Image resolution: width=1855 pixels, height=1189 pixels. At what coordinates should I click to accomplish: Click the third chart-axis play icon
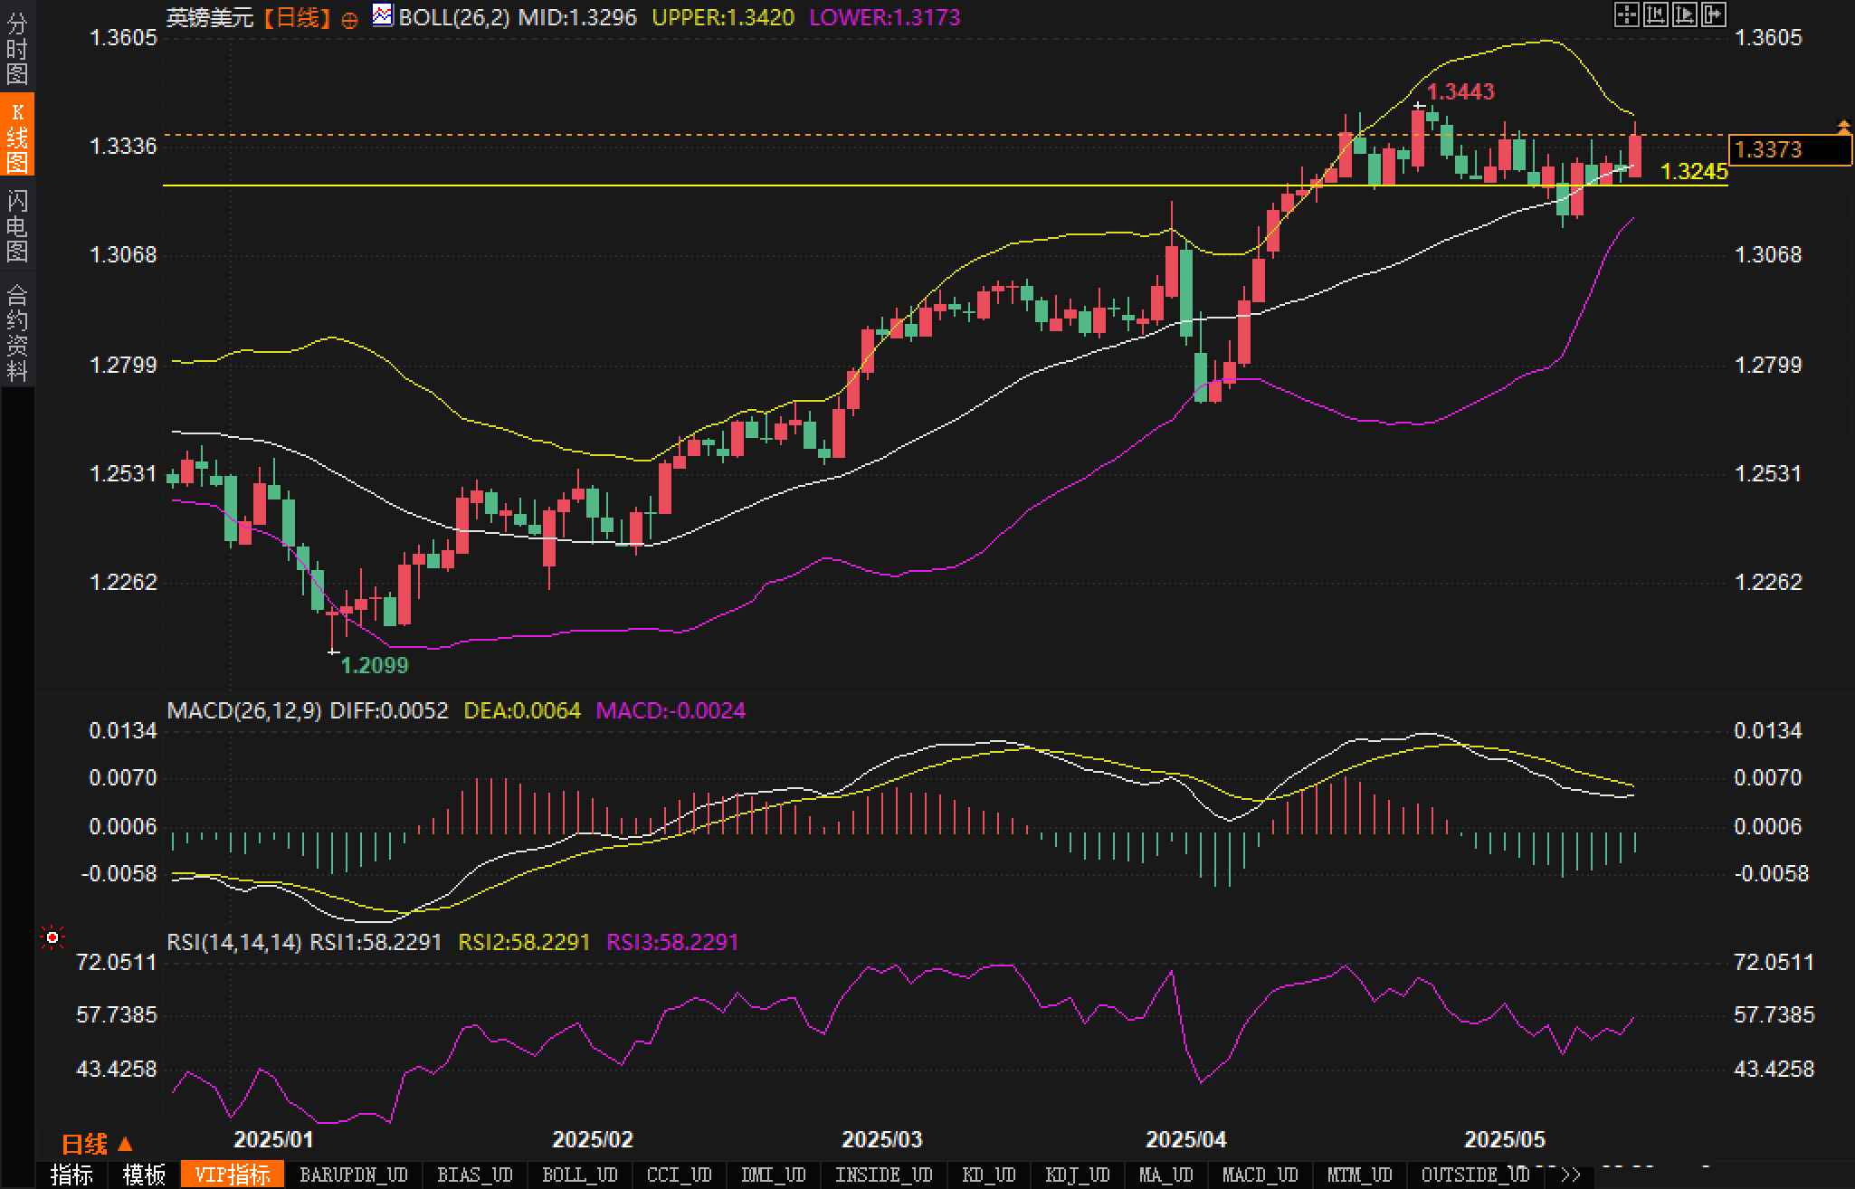click(1685, 14)
